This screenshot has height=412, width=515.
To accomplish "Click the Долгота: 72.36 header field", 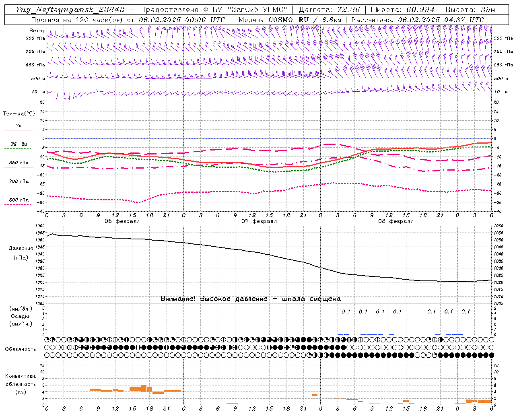I will 330,10.
